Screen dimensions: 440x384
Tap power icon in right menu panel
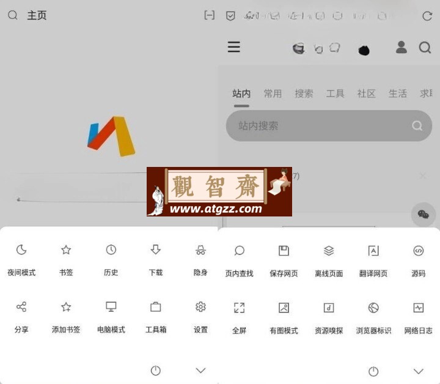[x=373, y=371]
